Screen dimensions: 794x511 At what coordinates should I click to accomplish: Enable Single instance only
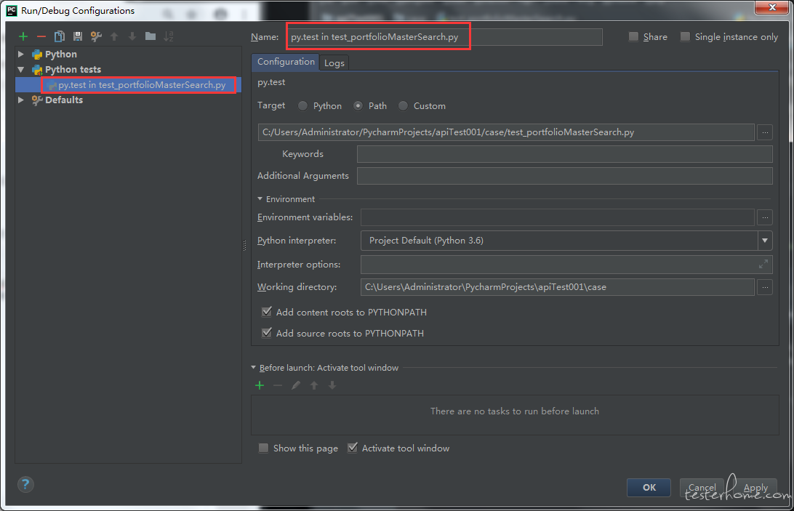pyautogui.click(x=685, y=36)
